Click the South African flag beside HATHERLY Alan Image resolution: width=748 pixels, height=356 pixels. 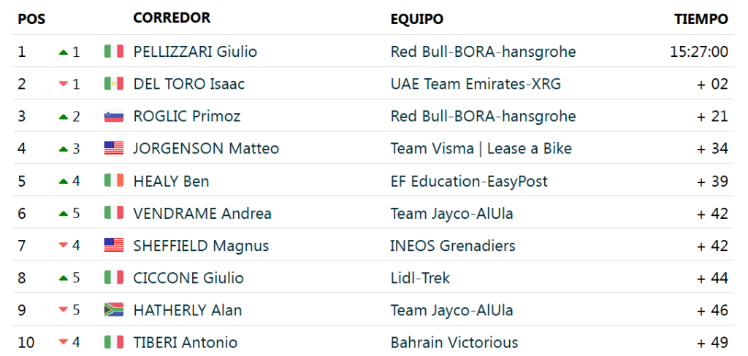[x=113, y=310]
